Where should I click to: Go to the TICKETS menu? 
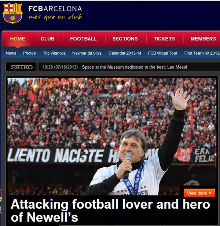(x=164, y=39)
